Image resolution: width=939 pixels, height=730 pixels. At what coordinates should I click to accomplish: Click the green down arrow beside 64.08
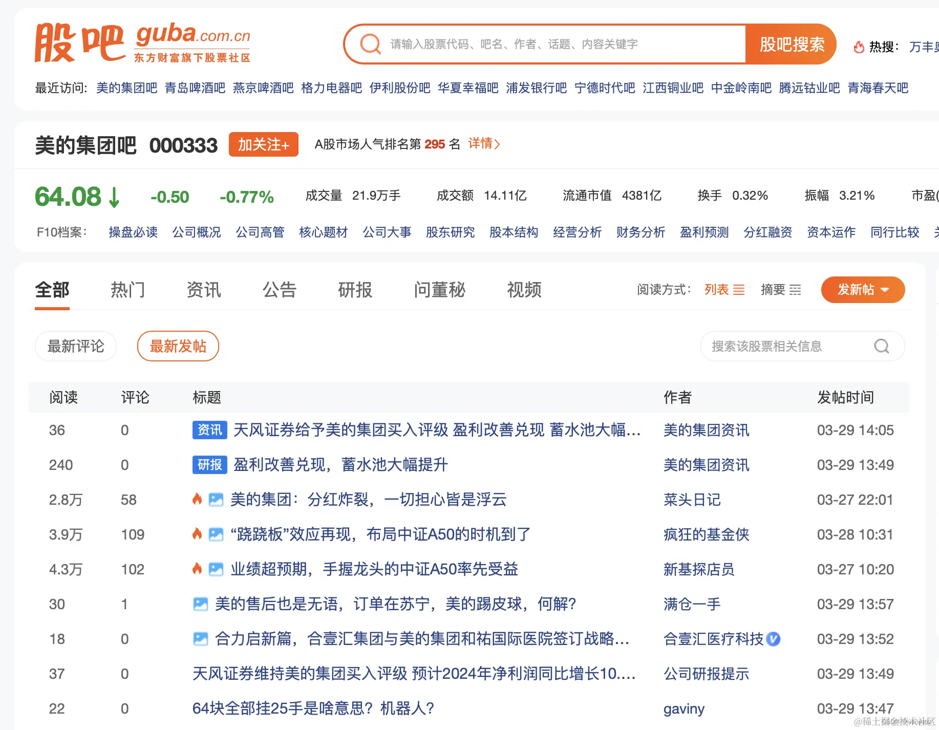coord(114,197)
